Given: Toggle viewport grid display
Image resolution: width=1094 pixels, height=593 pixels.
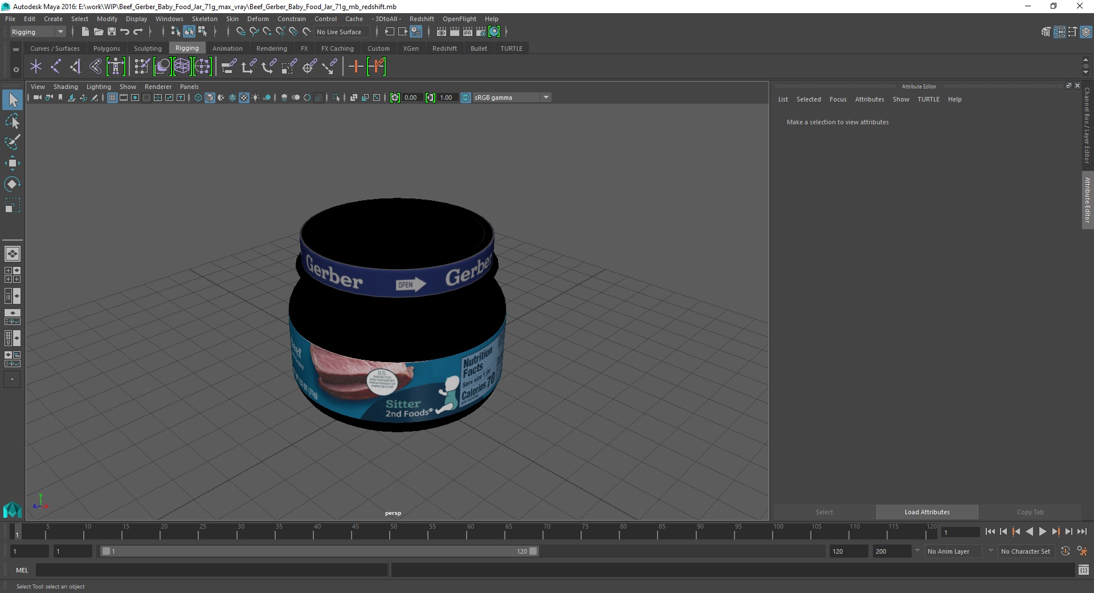Looking at the screenshot, I should pos(112,98).
